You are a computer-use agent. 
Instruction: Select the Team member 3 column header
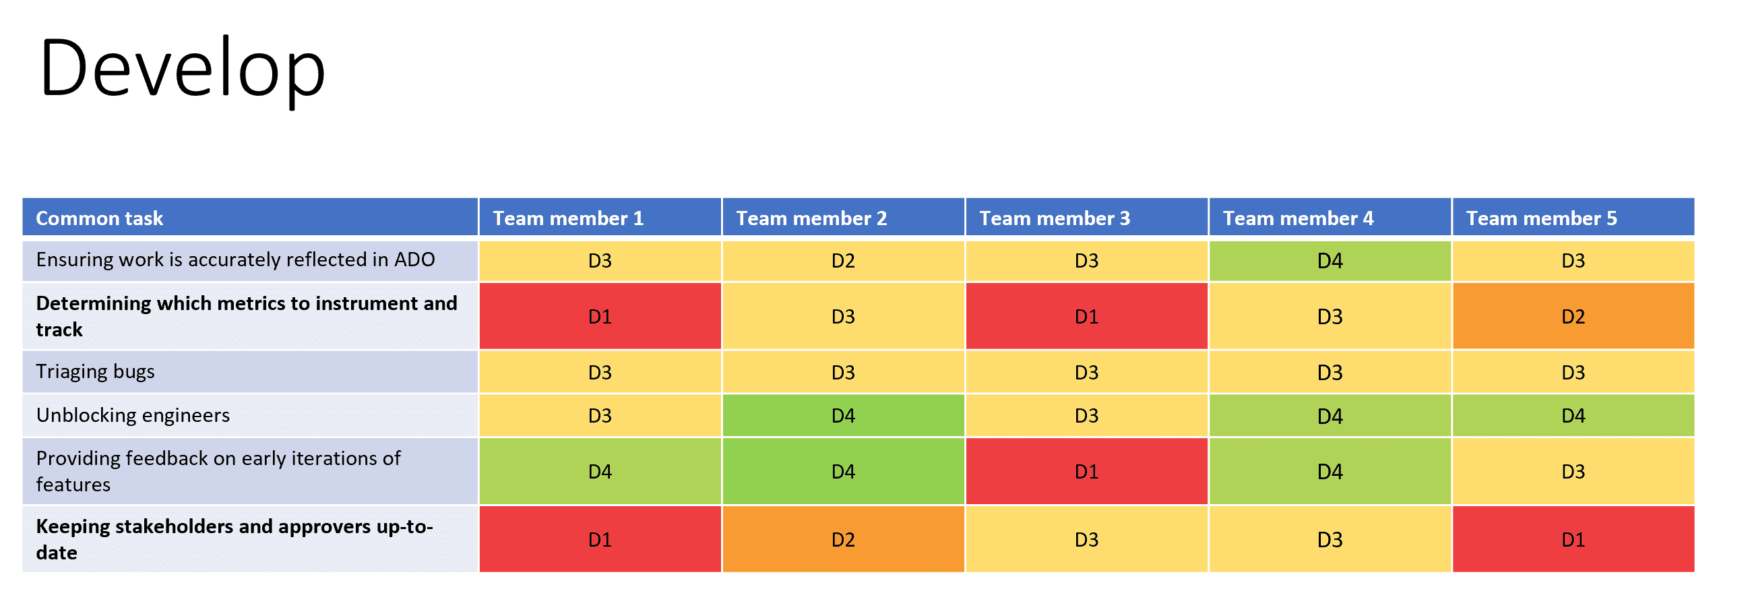tap(1086, 218)
